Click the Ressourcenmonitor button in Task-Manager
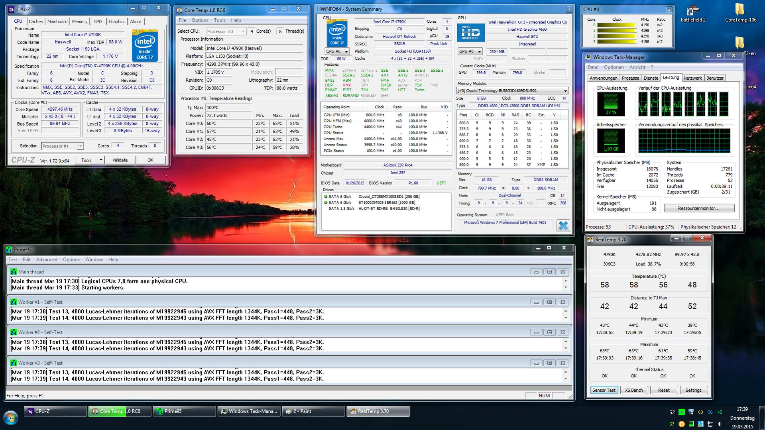Image resolution: width=765 pixels, height=430 pixels. pyautogui.click(x=699, y=208)
